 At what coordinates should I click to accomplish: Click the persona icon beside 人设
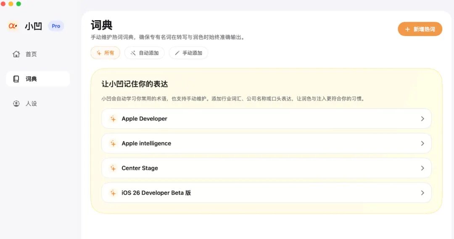click(x=16, y=104)
